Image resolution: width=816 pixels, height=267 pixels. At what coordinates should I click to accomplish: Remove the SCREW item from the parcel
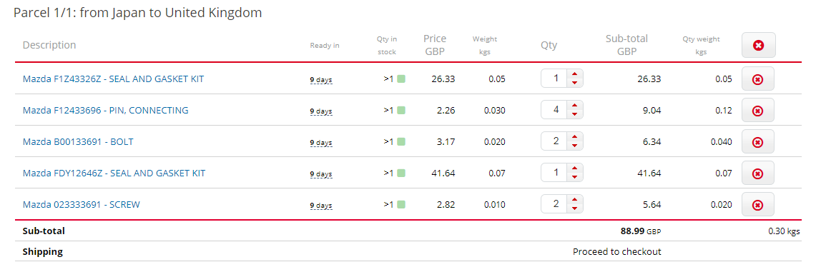point(758,205)
